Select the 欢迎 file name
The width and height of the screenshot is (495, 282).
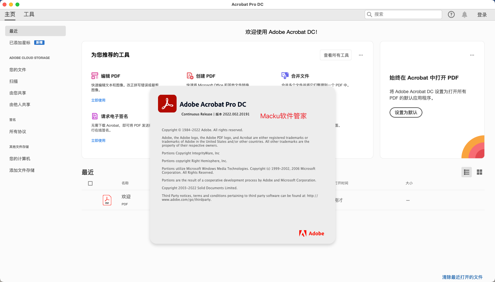click(126, 197)
